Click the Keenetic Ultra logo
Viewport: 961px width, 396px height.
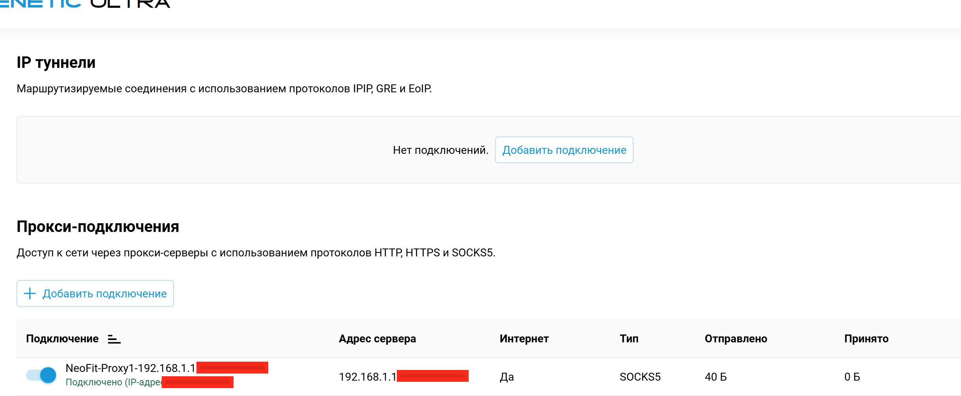(85, 4)
